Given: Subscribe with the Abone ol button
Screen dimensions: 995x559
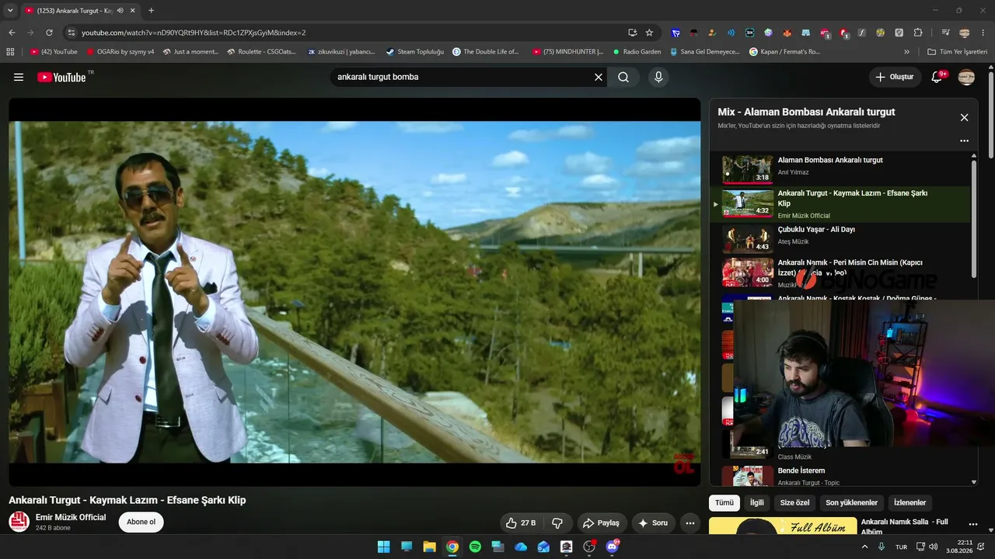Looking at the screenshot, I should [141, 522].
